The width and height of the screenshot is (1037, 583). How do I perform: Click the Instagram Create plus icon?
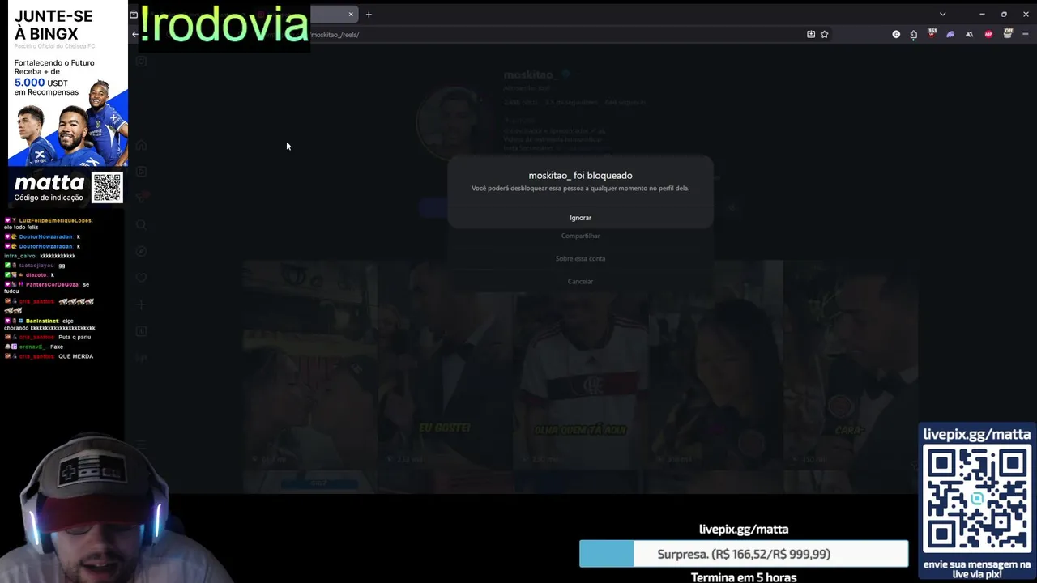coord(141,304)
